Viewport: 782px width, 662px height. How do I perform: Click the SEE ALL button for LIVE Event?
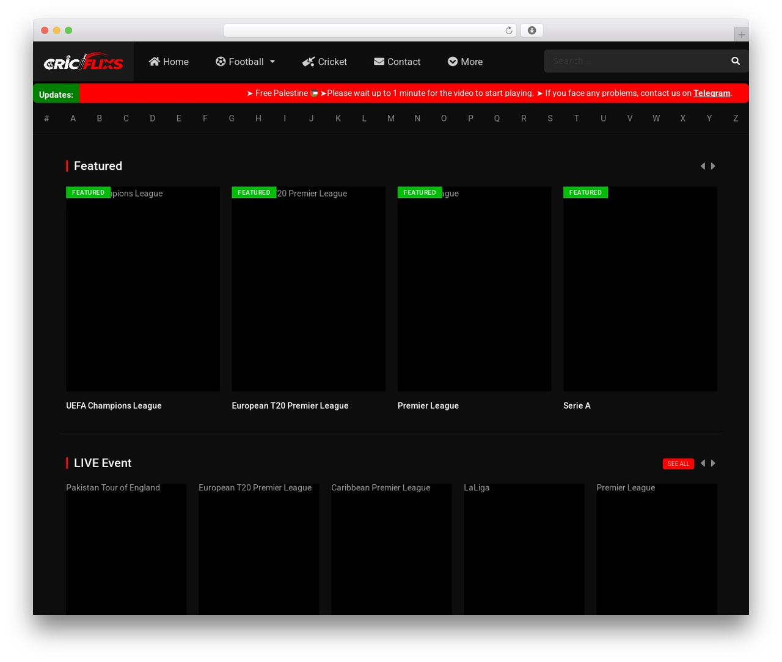[x=678, y=464]
